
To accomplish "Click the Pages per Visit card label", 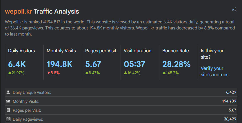I will [x=101, y=51].
